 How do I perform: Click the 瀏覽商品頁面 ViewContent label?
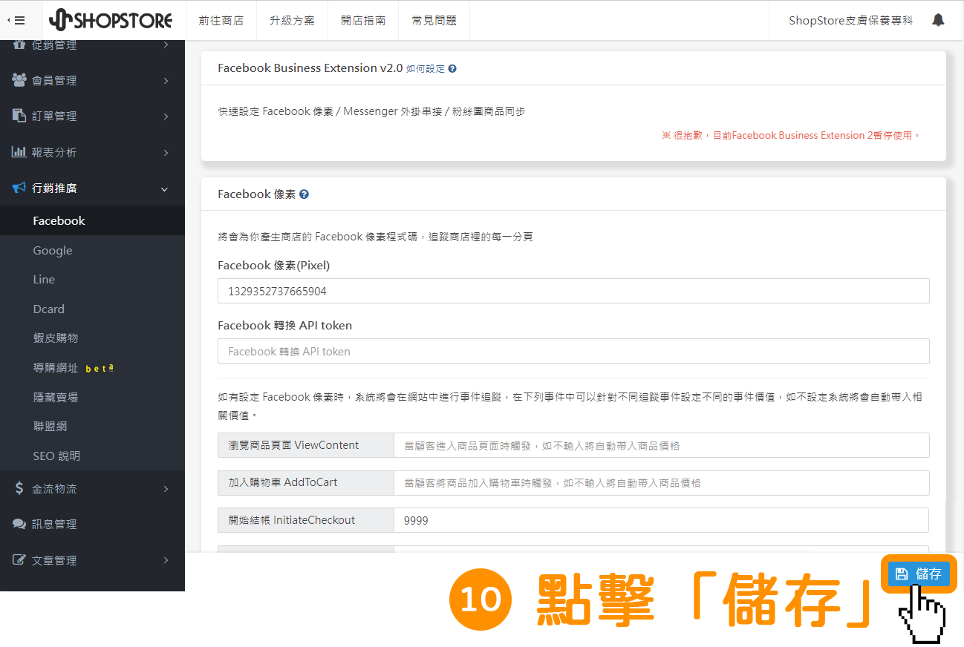pos(306,445)
